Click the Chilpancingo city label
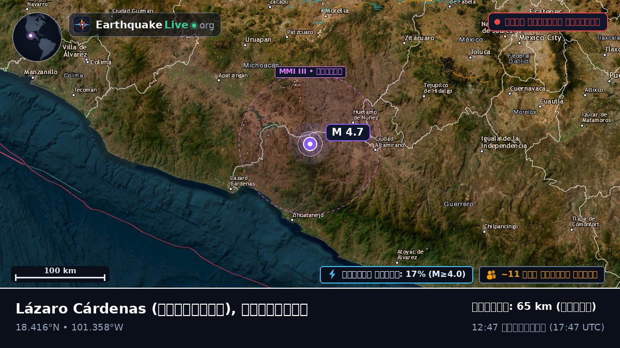 [501, 226]
